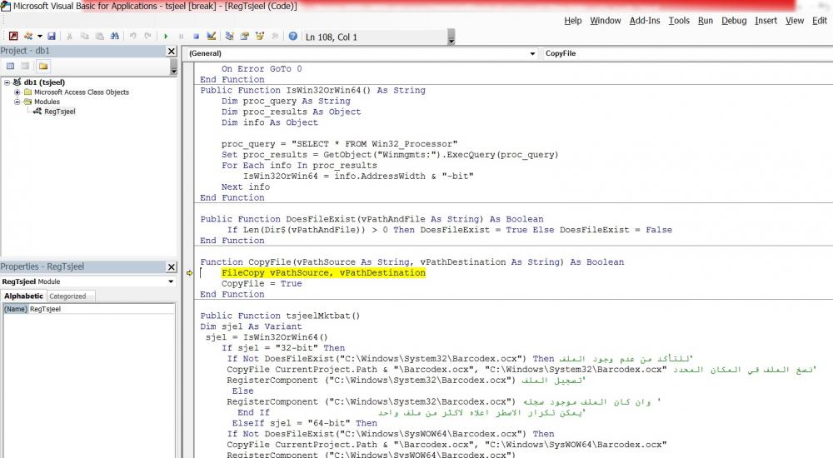Click View Code button in Project panel
Screen dimensions: 833x458
point(11,66)
